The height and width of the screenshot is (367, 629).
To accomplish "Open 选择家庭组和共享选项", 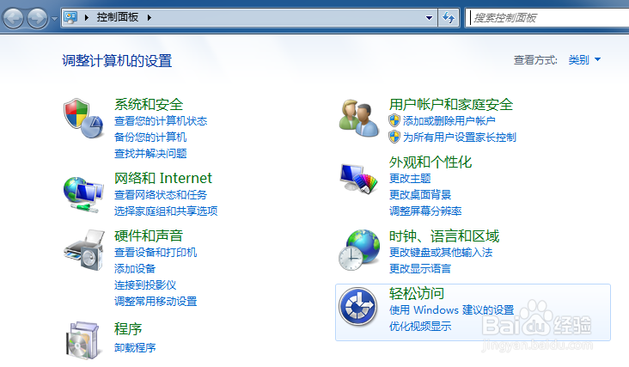I will point(166,211).
